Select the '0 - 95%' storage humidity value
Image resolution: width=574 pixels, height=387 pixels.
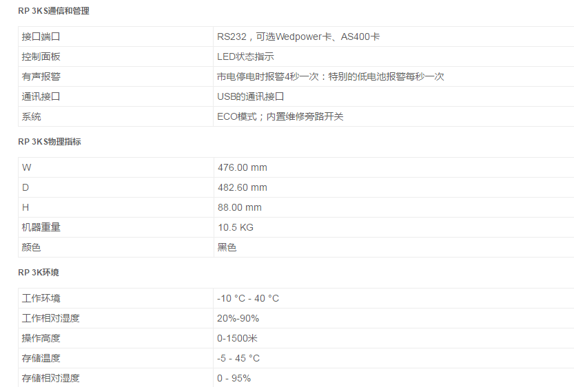click(234, 378)
